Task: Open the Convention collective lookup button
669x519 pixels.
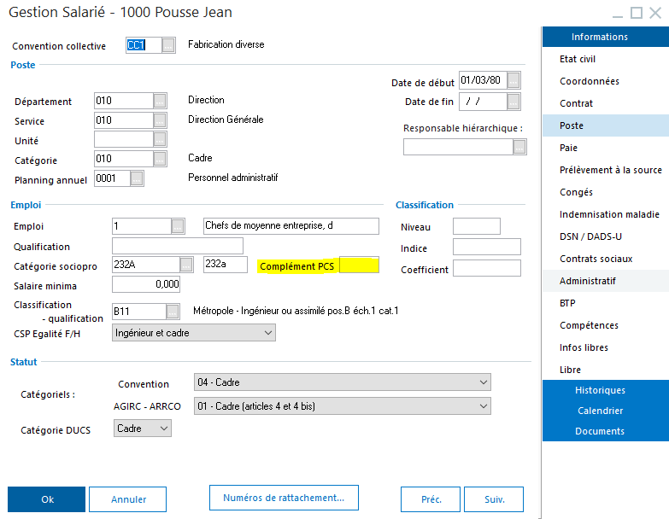Action: [168, 45]
